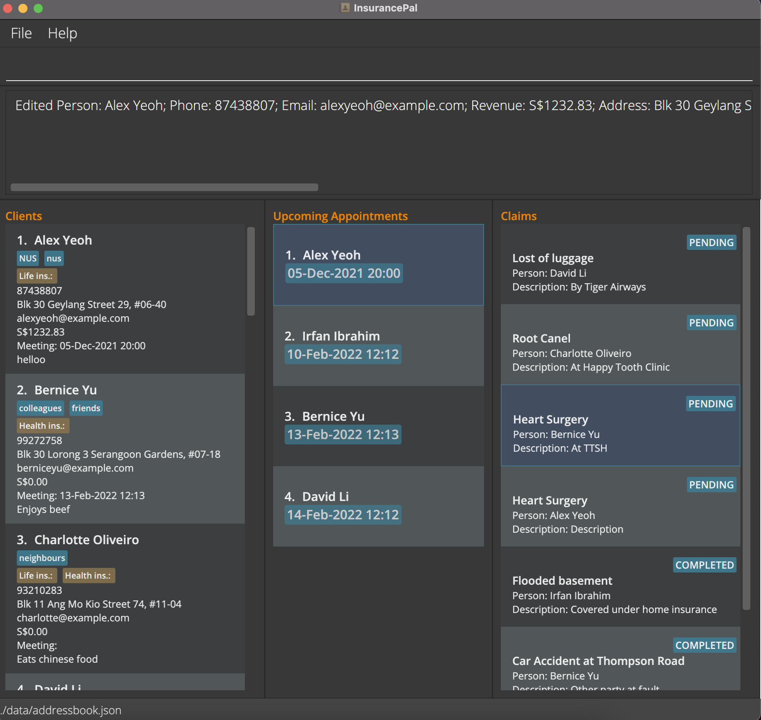Click the colleagues tag on Bernice Yu
This screenshot has height=720, width=761.
(40, 409)
